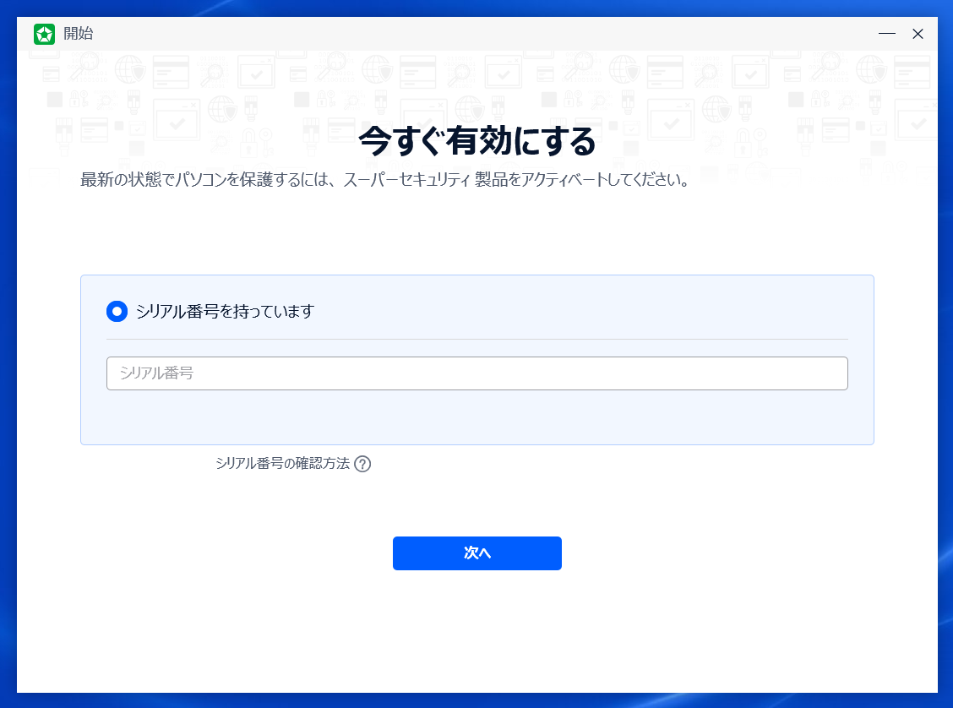This screenshot has width=953, height=708.
Task: Click the 開始 title bar label
Action: (x=76, y=34)
